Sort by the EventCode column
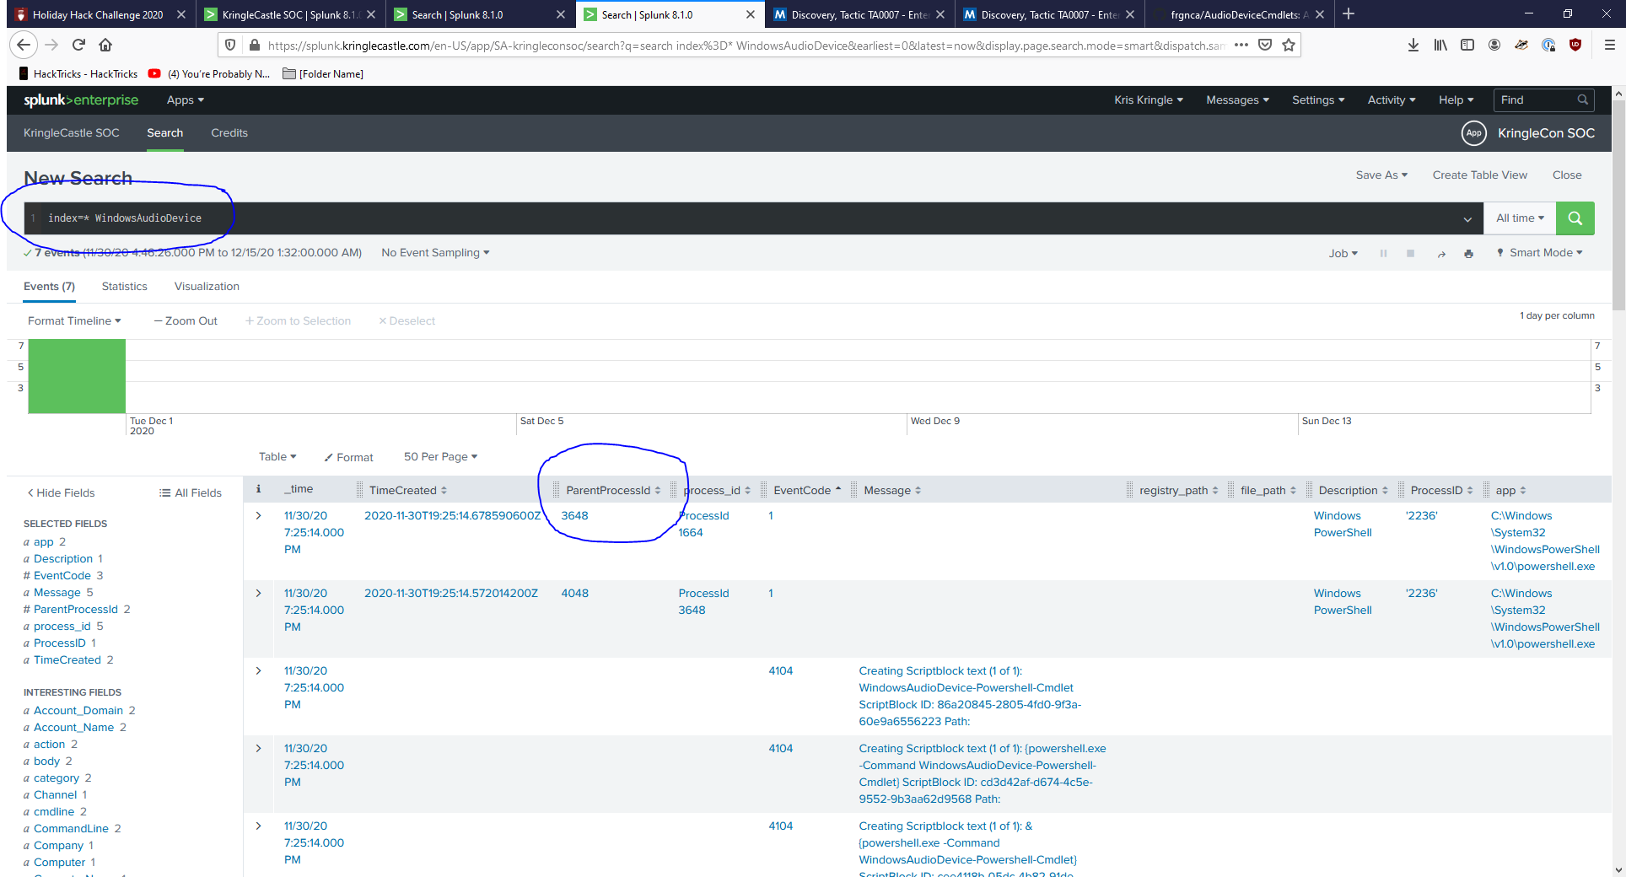This screenshot has width=1626, height=877. click(x=807, y=491)
